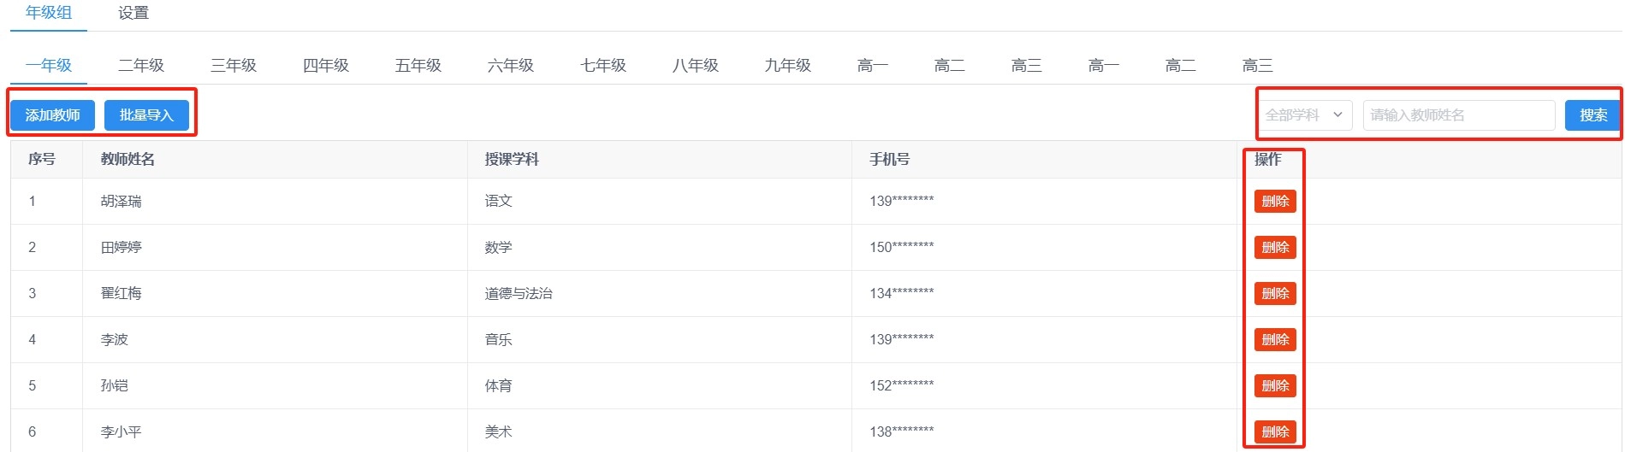Image resolution: width=1625 pixels, height=452 pixels.
Task: Open 批量导入 to import teachers
Action: [x=146, y=115]
